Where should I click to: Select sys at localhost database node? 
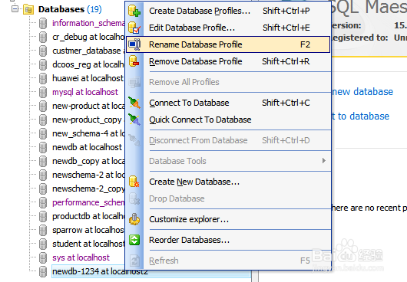(x=81, y=257)
